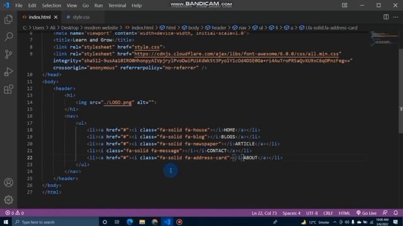
Task: Open the Accounts menu icon
Action: tap(8, 183)
